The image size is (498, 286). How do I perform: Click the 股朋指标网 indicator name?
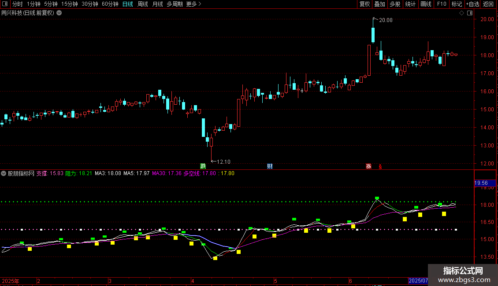[21, 173]
